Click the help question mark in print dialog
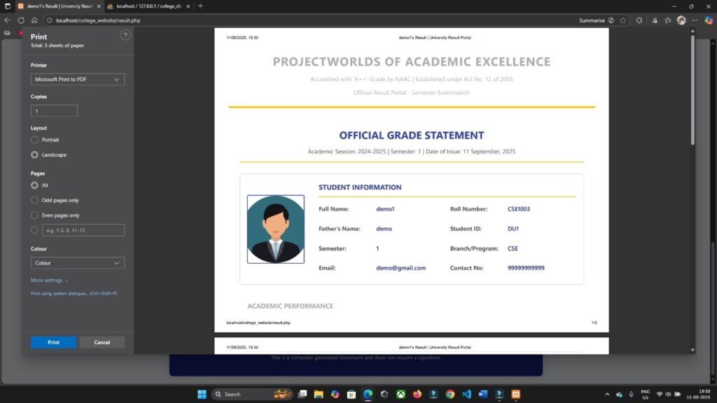 coord(125,34)
